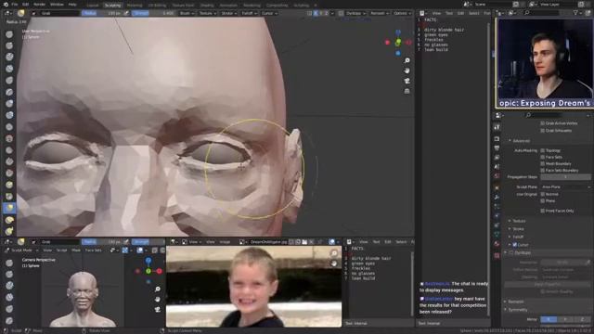Open the File menu

click(x=15, y=4)
